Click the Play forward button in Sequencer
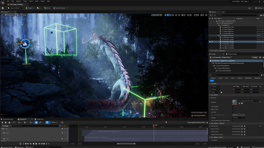The image size is (264, 148). (x=36, y=144)
